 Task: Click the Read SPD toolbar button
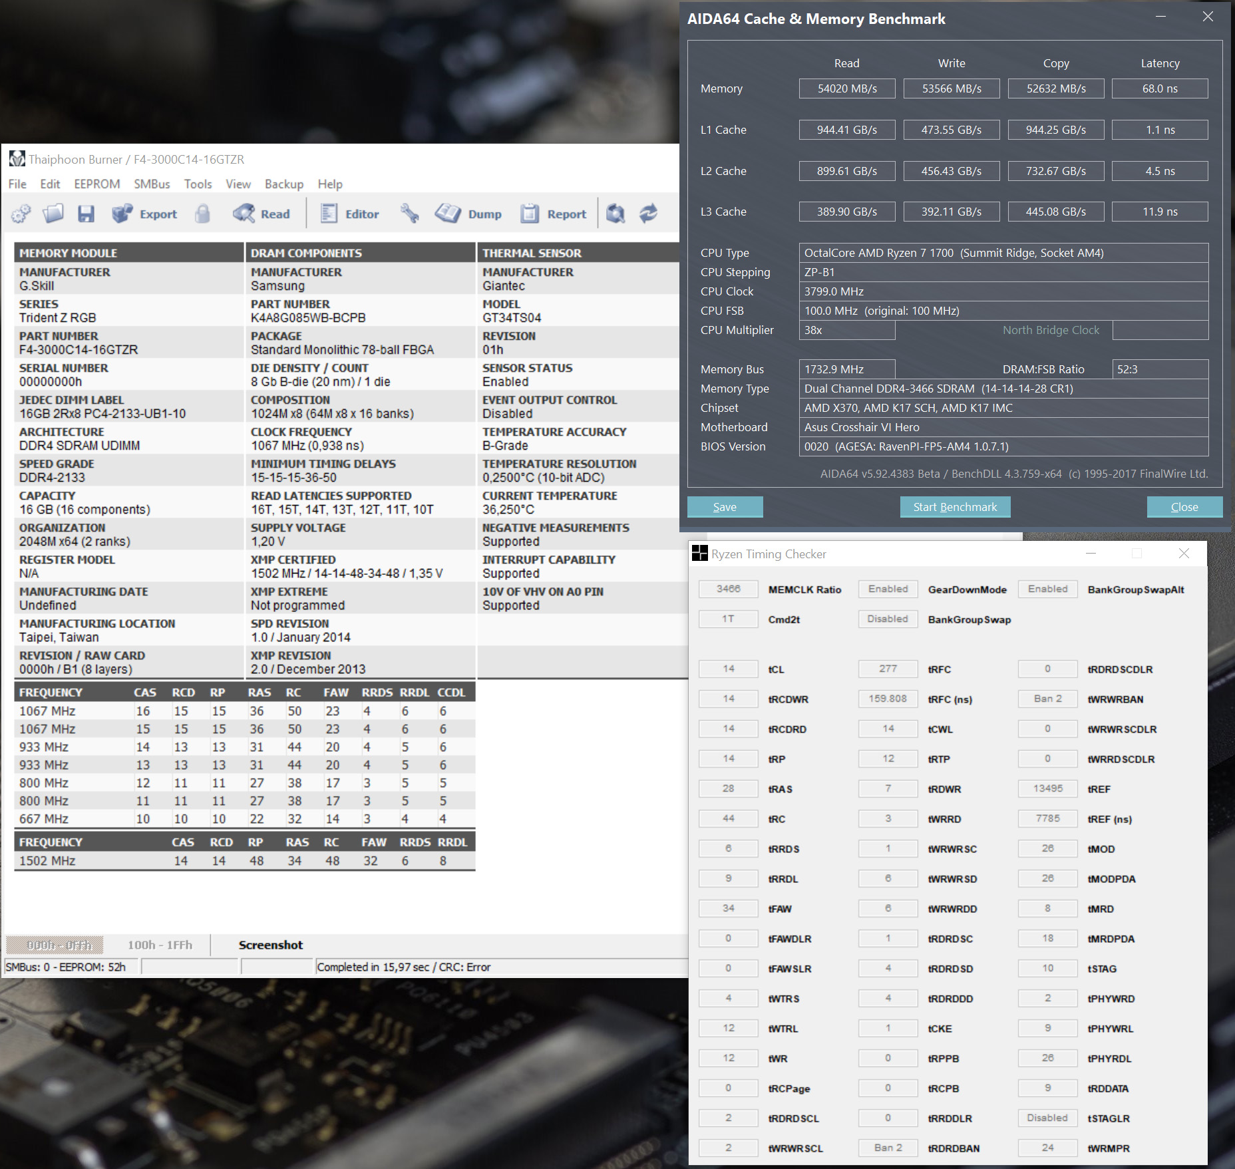click(x=262, y=214)
